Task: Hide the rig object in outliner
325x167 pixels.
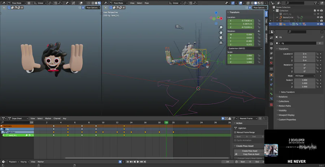Action: [x=318, y=24]
